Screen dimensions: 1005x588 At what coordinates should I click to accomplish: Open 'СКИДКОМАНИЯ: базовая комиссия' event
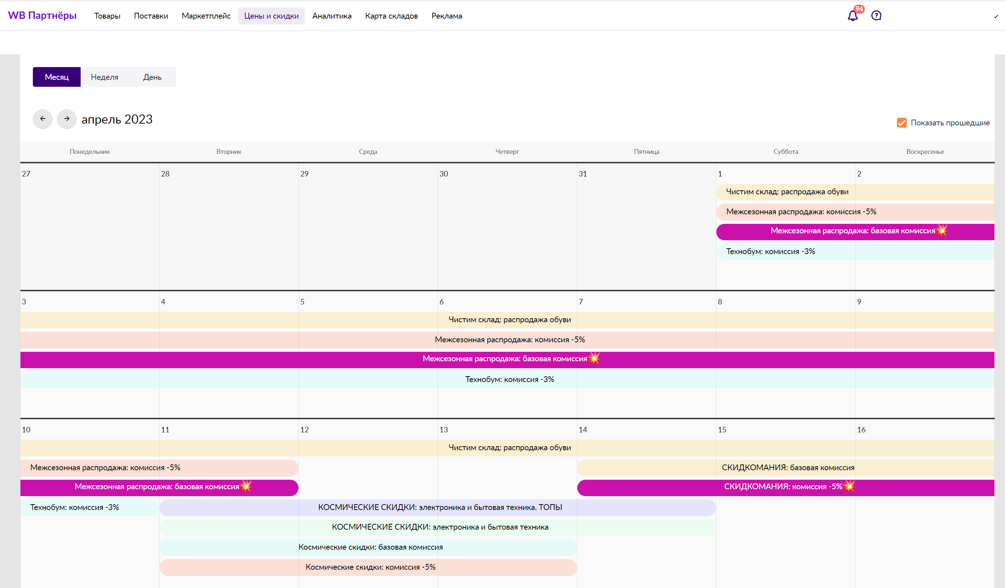[x=786, y=468]
